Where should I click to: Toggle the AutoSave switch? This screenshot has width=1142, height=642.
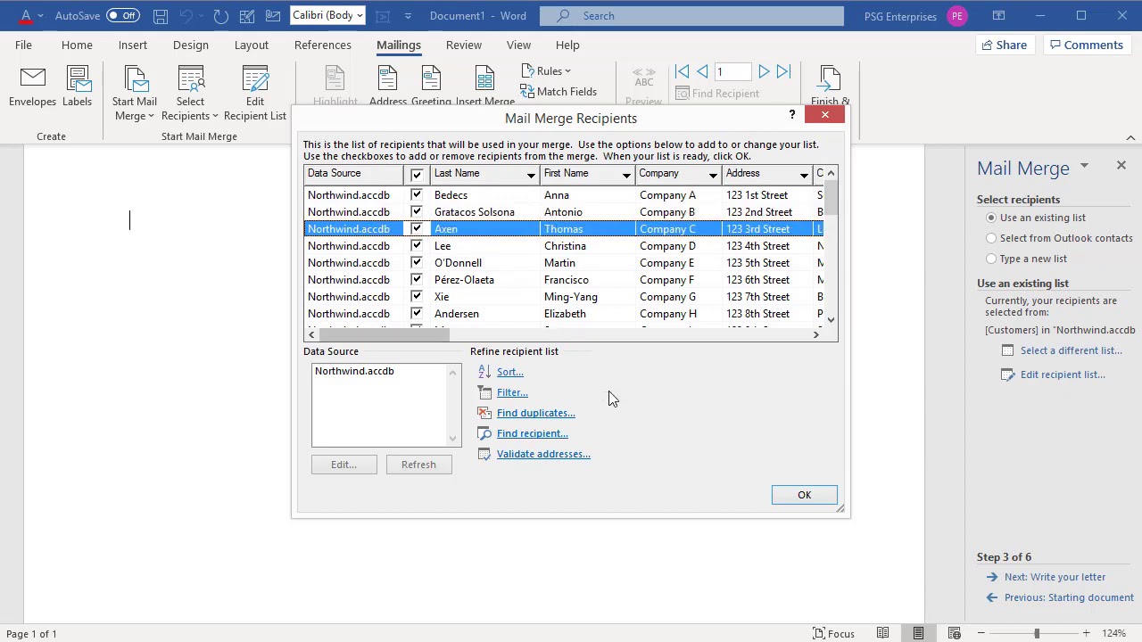(122, 15)
